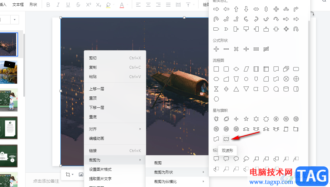
Task: Select the 16-point star shape
Action: (x=216, y=129)
